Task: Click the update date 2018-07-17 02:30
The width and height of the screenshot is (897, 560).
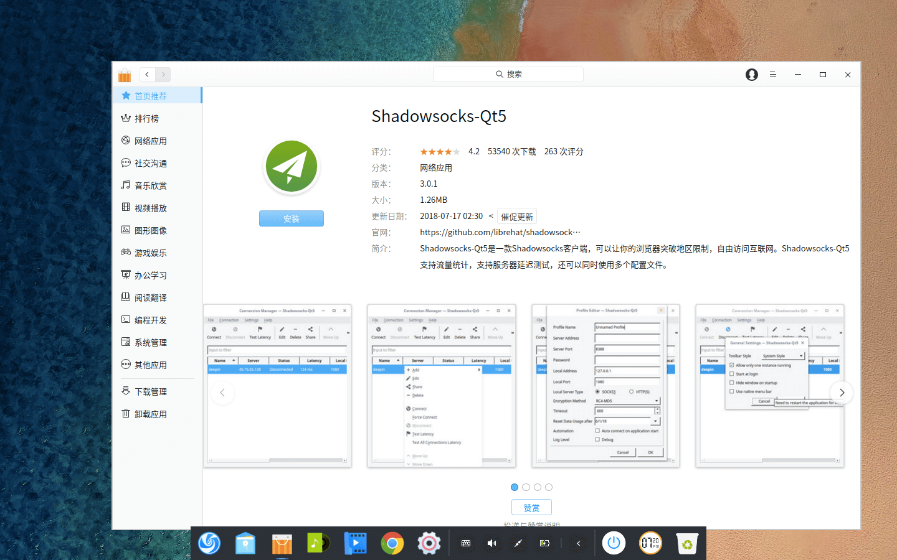Action: pyautogui.click(x=451, y=217)
